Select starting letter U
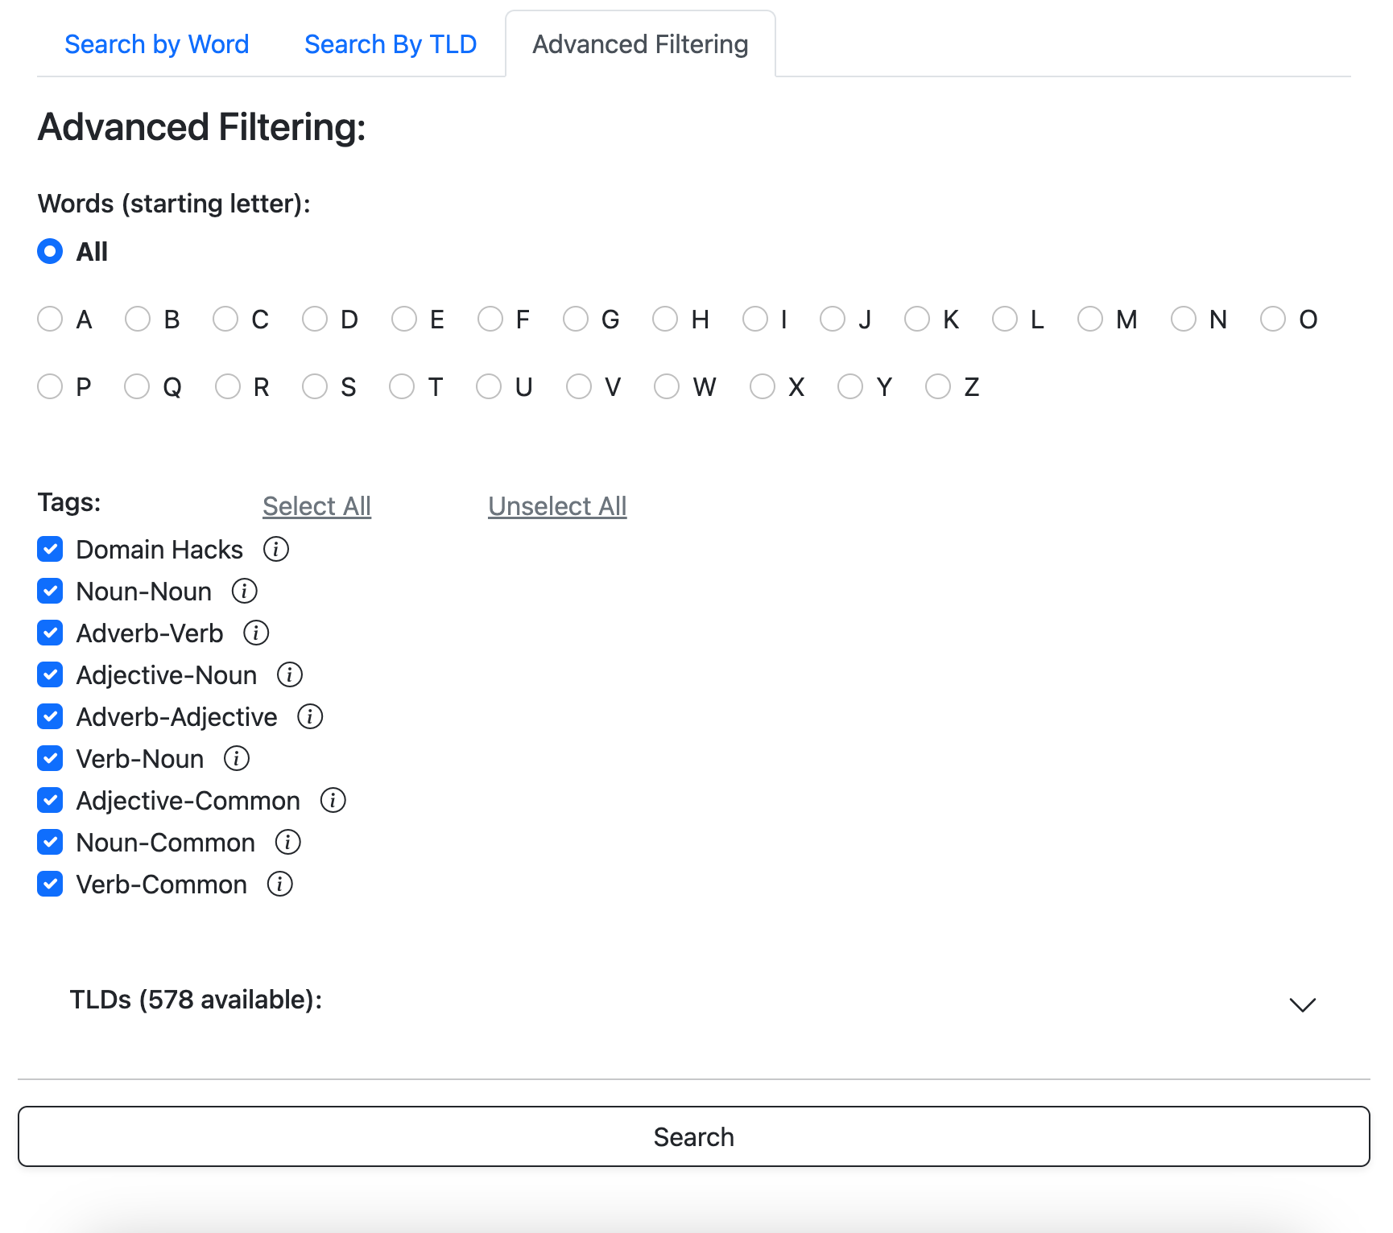 [489, 387]
